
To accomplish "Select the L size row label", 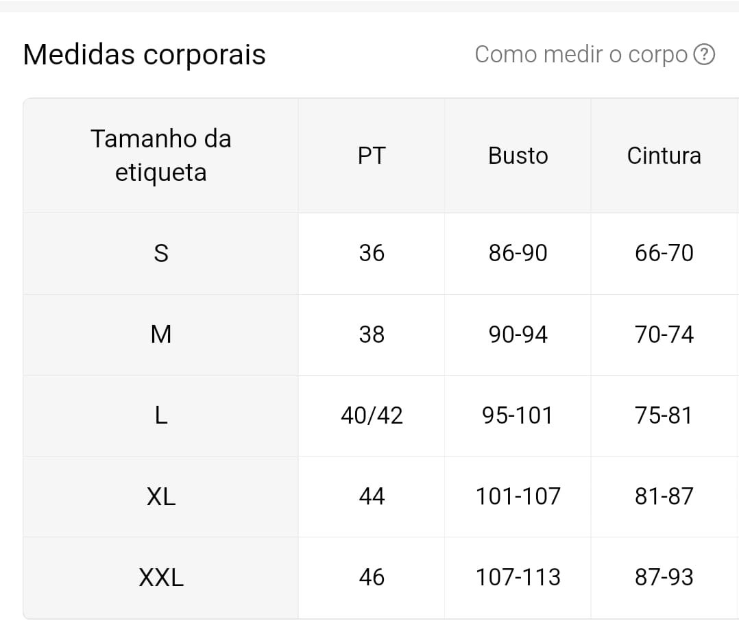I will click(160, 415).
